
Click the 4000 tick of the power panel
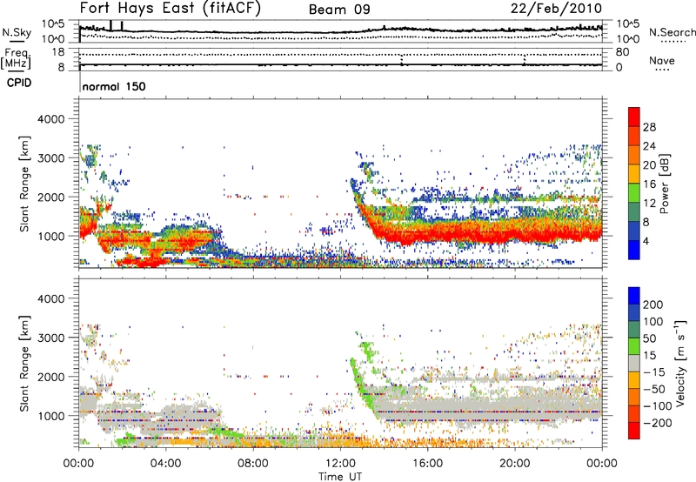(x=50, y=119)
